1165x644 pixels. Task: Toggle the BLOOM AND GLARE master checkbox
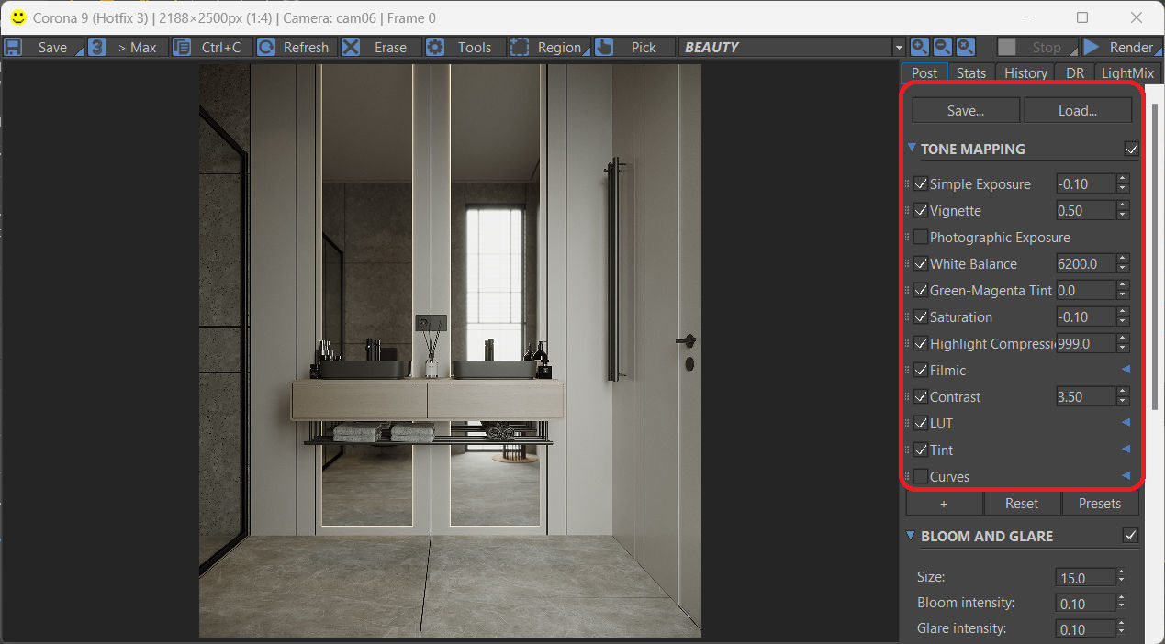[x=1131, y=536]
